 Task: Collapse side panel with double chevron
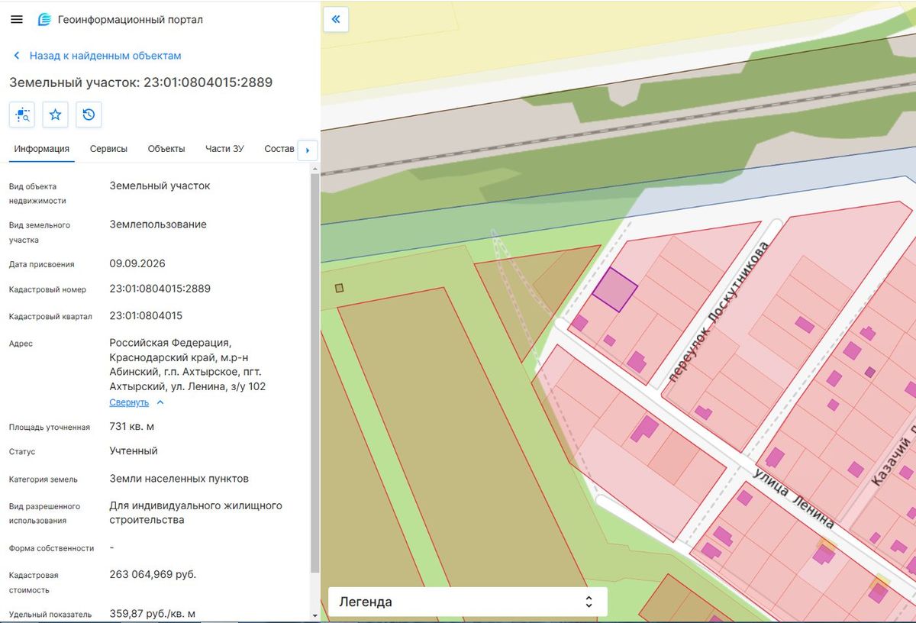(x=336, y=19)
